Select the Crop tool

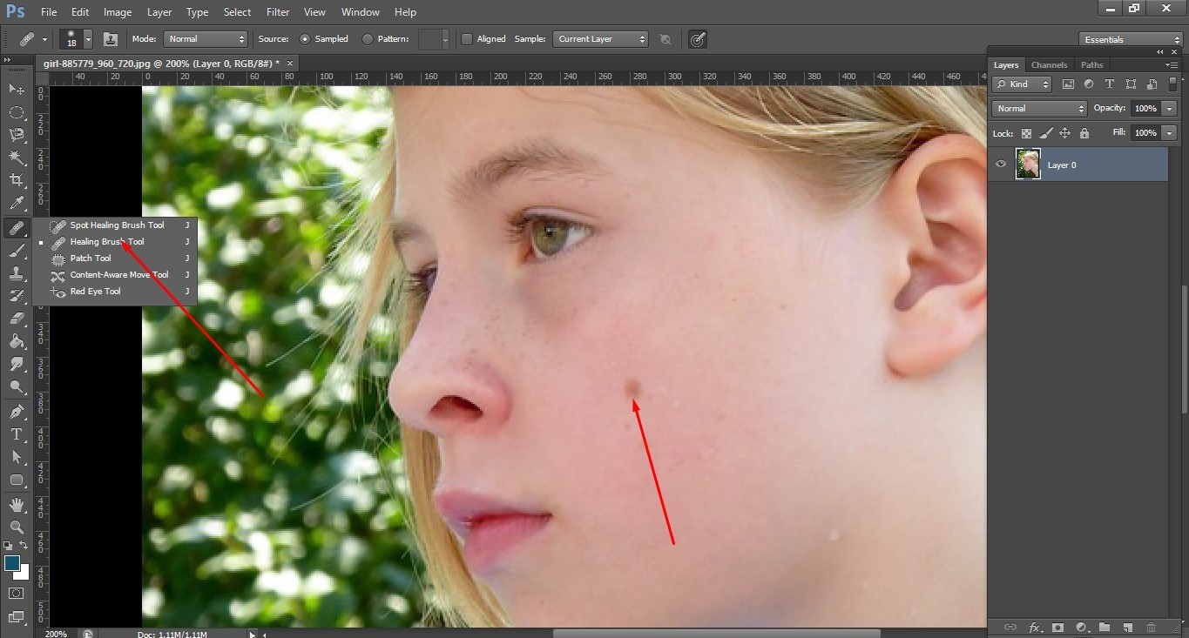pyautogui.click(x=17, y=180)
